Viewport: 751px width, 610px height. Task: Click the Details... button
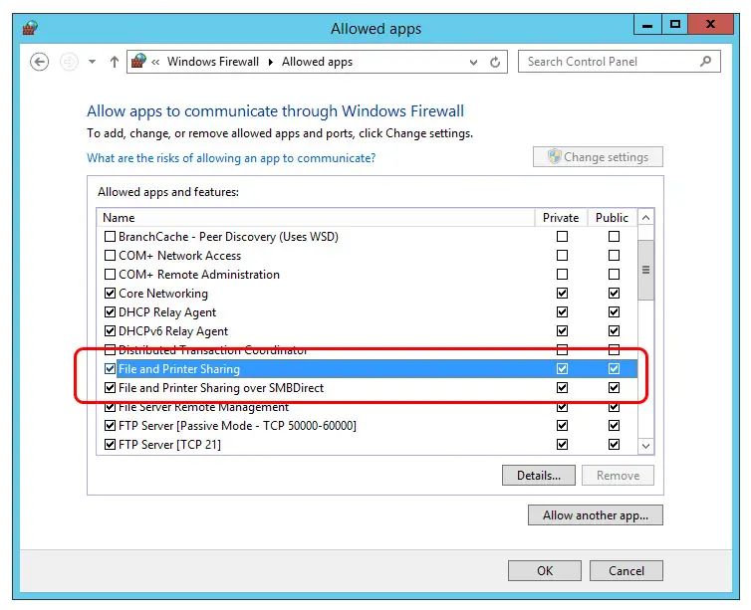coord(539,476)
